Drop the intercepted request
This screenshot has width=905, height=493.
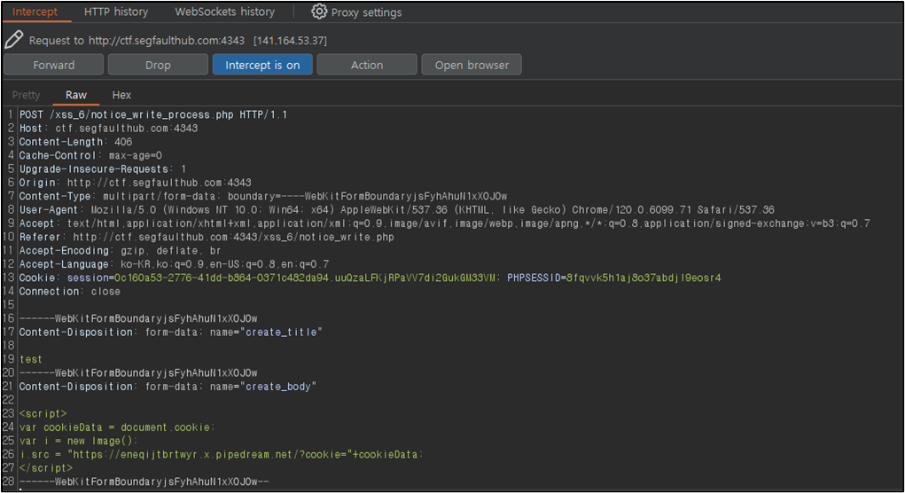158,65
